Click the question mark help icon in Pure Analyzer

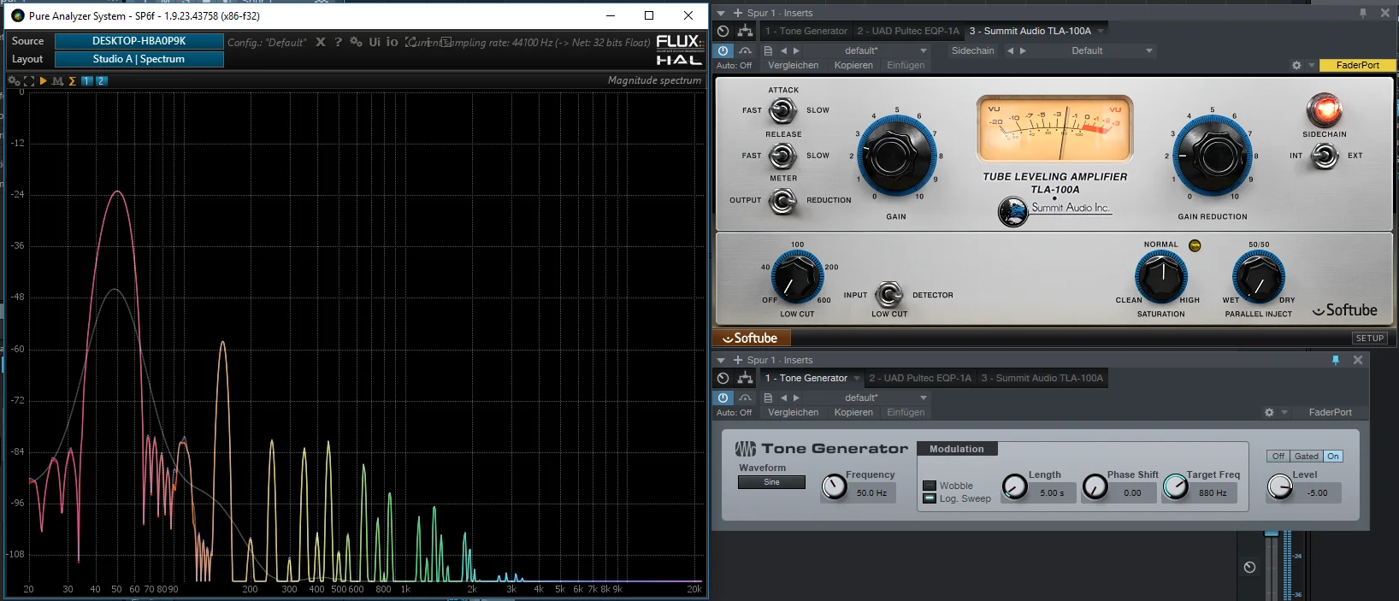click(338, 42)
